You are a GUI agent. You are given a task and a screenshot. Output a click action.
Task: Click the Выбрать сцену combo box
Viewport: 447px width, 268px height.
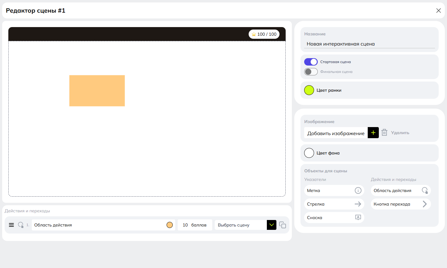point(241,225)
